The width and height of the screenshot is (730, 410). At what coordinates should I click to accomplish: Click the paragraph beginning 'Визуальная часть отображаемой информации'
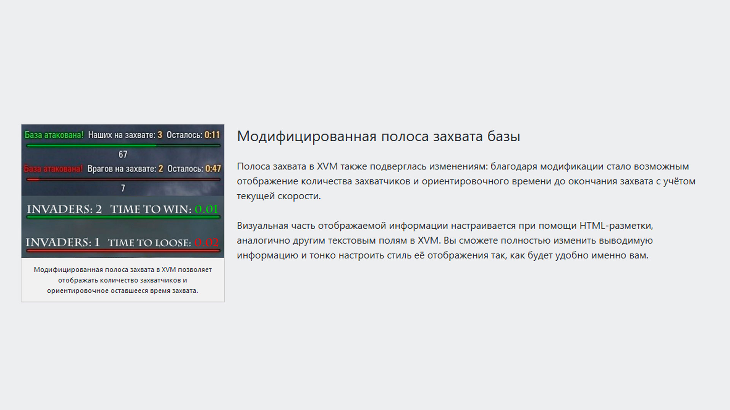445,240
